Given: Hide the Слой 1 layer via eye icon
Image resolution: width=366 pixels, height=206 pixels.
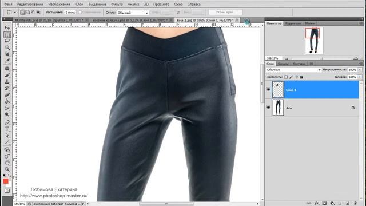Looking at the screenshot, I should click(268, 90).
